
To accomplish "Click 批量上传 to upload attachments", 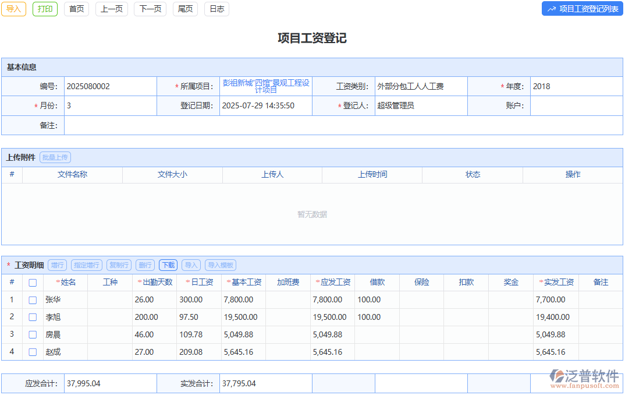I will (x=55, y=157).
